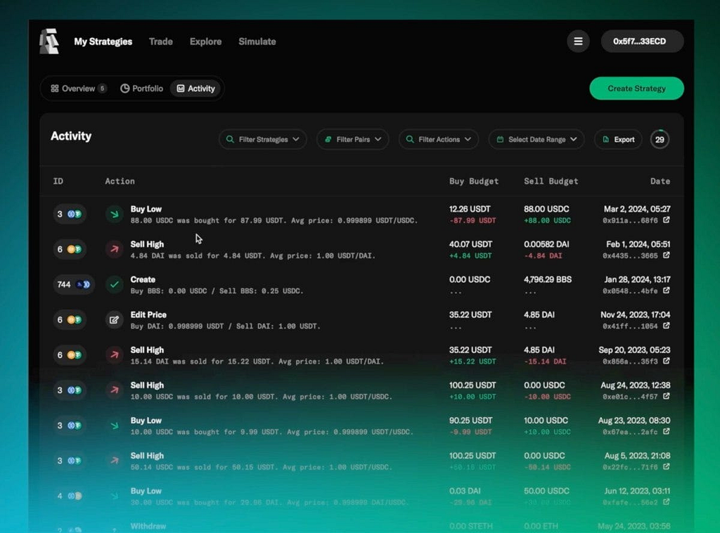Viewport: 720px width, 533px height.
Task: Click the app logo in the header
Action: tap(49, 41)
